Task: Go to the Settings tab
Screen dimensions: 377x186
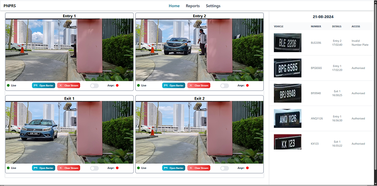Action: (x=213, y=6)
